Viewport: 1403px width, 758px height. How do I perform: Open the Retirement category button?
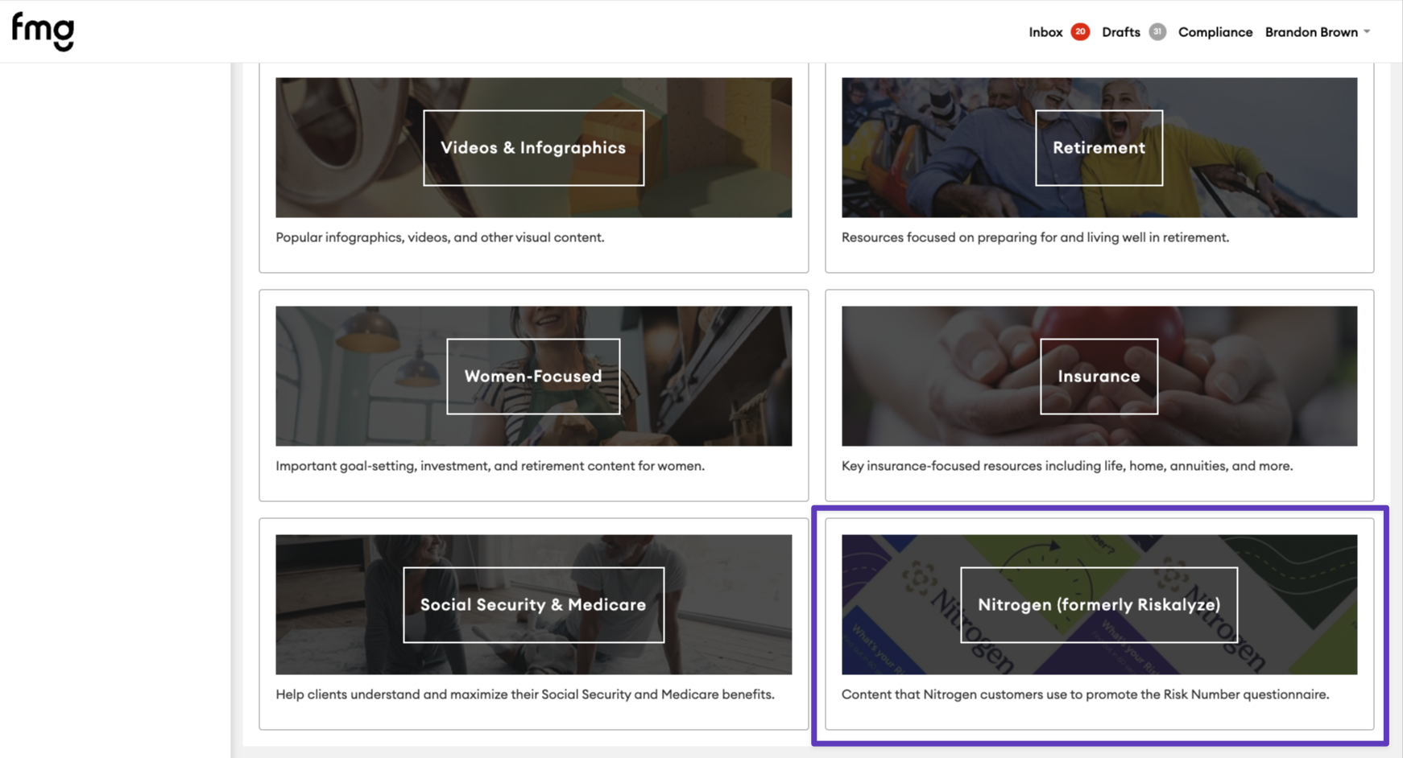[x=1099, y=148]
